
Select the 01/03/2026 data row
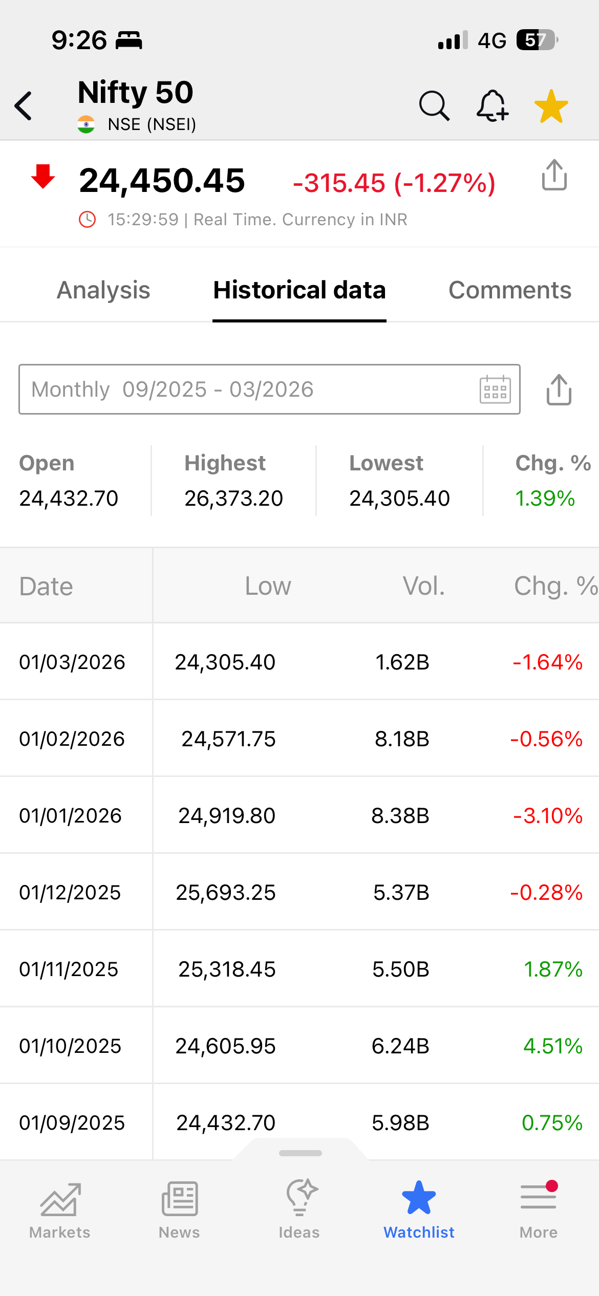tap(299, 662)
